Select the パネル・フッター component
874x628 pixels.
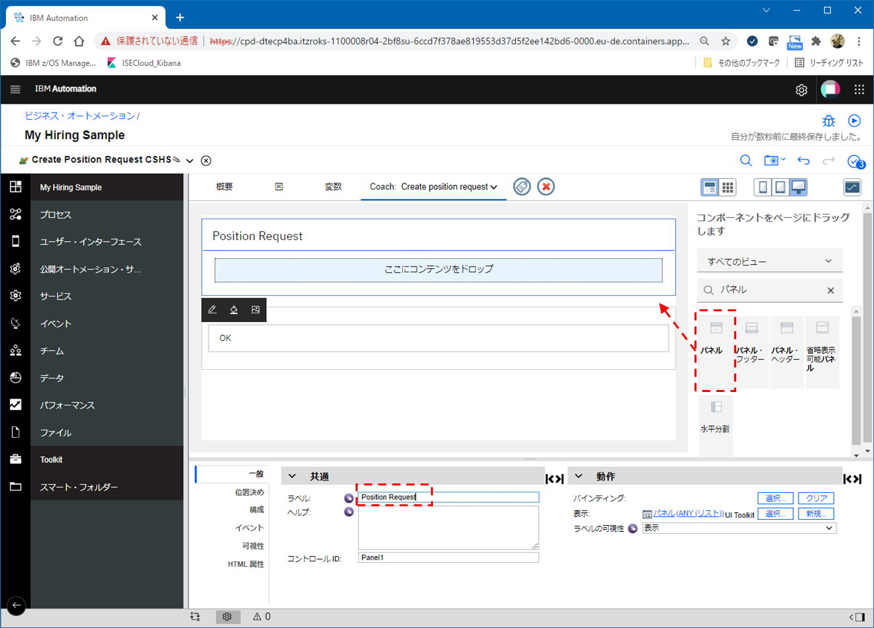click(752, 351)
